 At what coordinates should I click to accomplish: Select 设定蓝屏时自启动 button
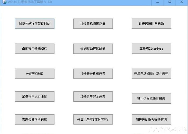pyautogui.click(x=151, y=24)
